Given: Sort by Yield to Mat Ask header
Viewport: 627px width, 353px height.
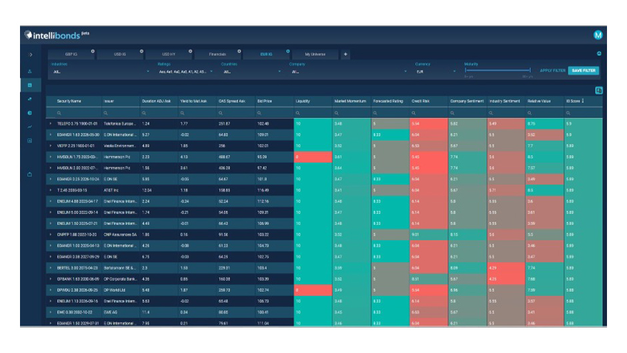Looking at the screenshot, I should click(193, 101).
